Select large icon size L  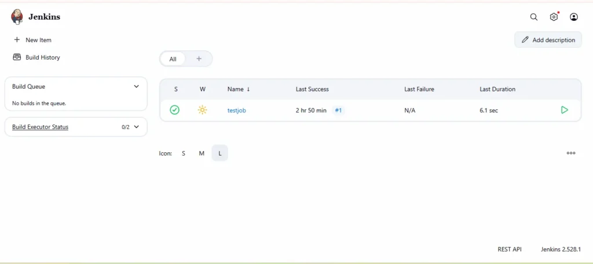(220, 153)
